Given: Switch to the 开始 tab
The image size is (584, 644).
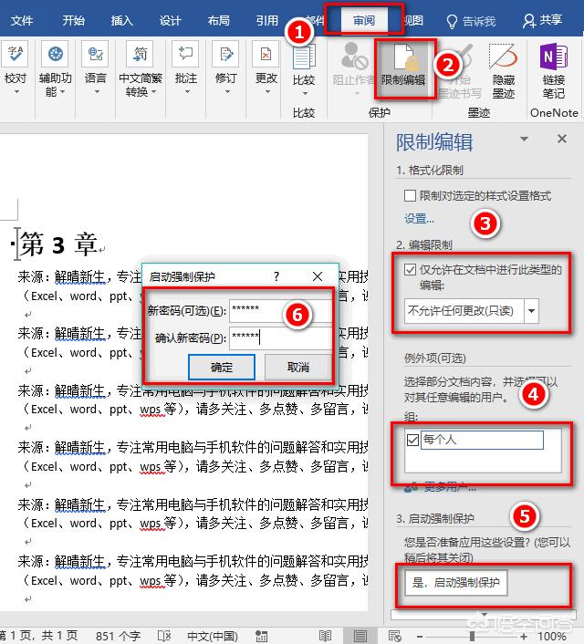Looking at the screenshot, I should (x=74, y=20).
